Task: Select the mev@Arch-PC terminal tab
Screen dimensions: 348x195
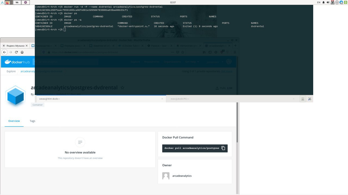Action: point(231,99)
